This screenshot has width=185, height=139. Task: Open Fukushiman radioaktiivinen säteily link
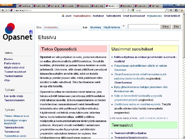point(141,68)
